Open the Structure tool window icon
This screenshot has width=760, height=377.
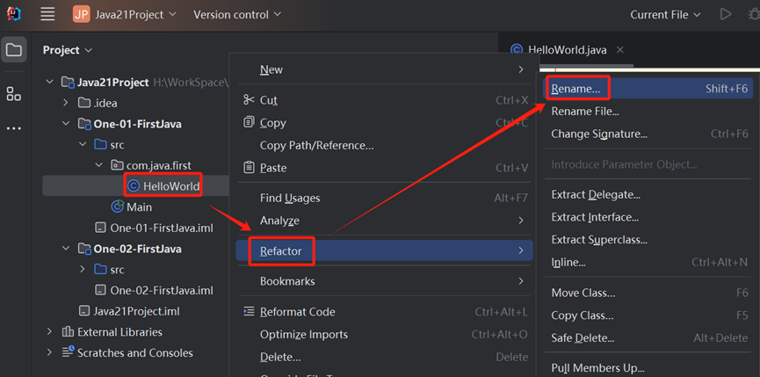coord(13,94)
